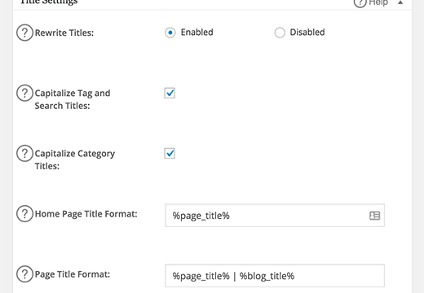Focus the Home Page Title Format field
Image resolution: width=424 pixels, height=293 pixels.
click(x=275, y=216)
